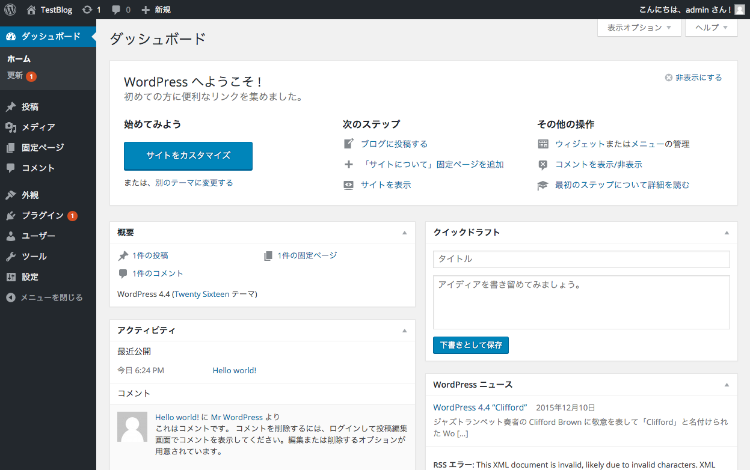Follow the 別のテーマに変更する link
The image size is (750, 470).
[x=194, y=183]
